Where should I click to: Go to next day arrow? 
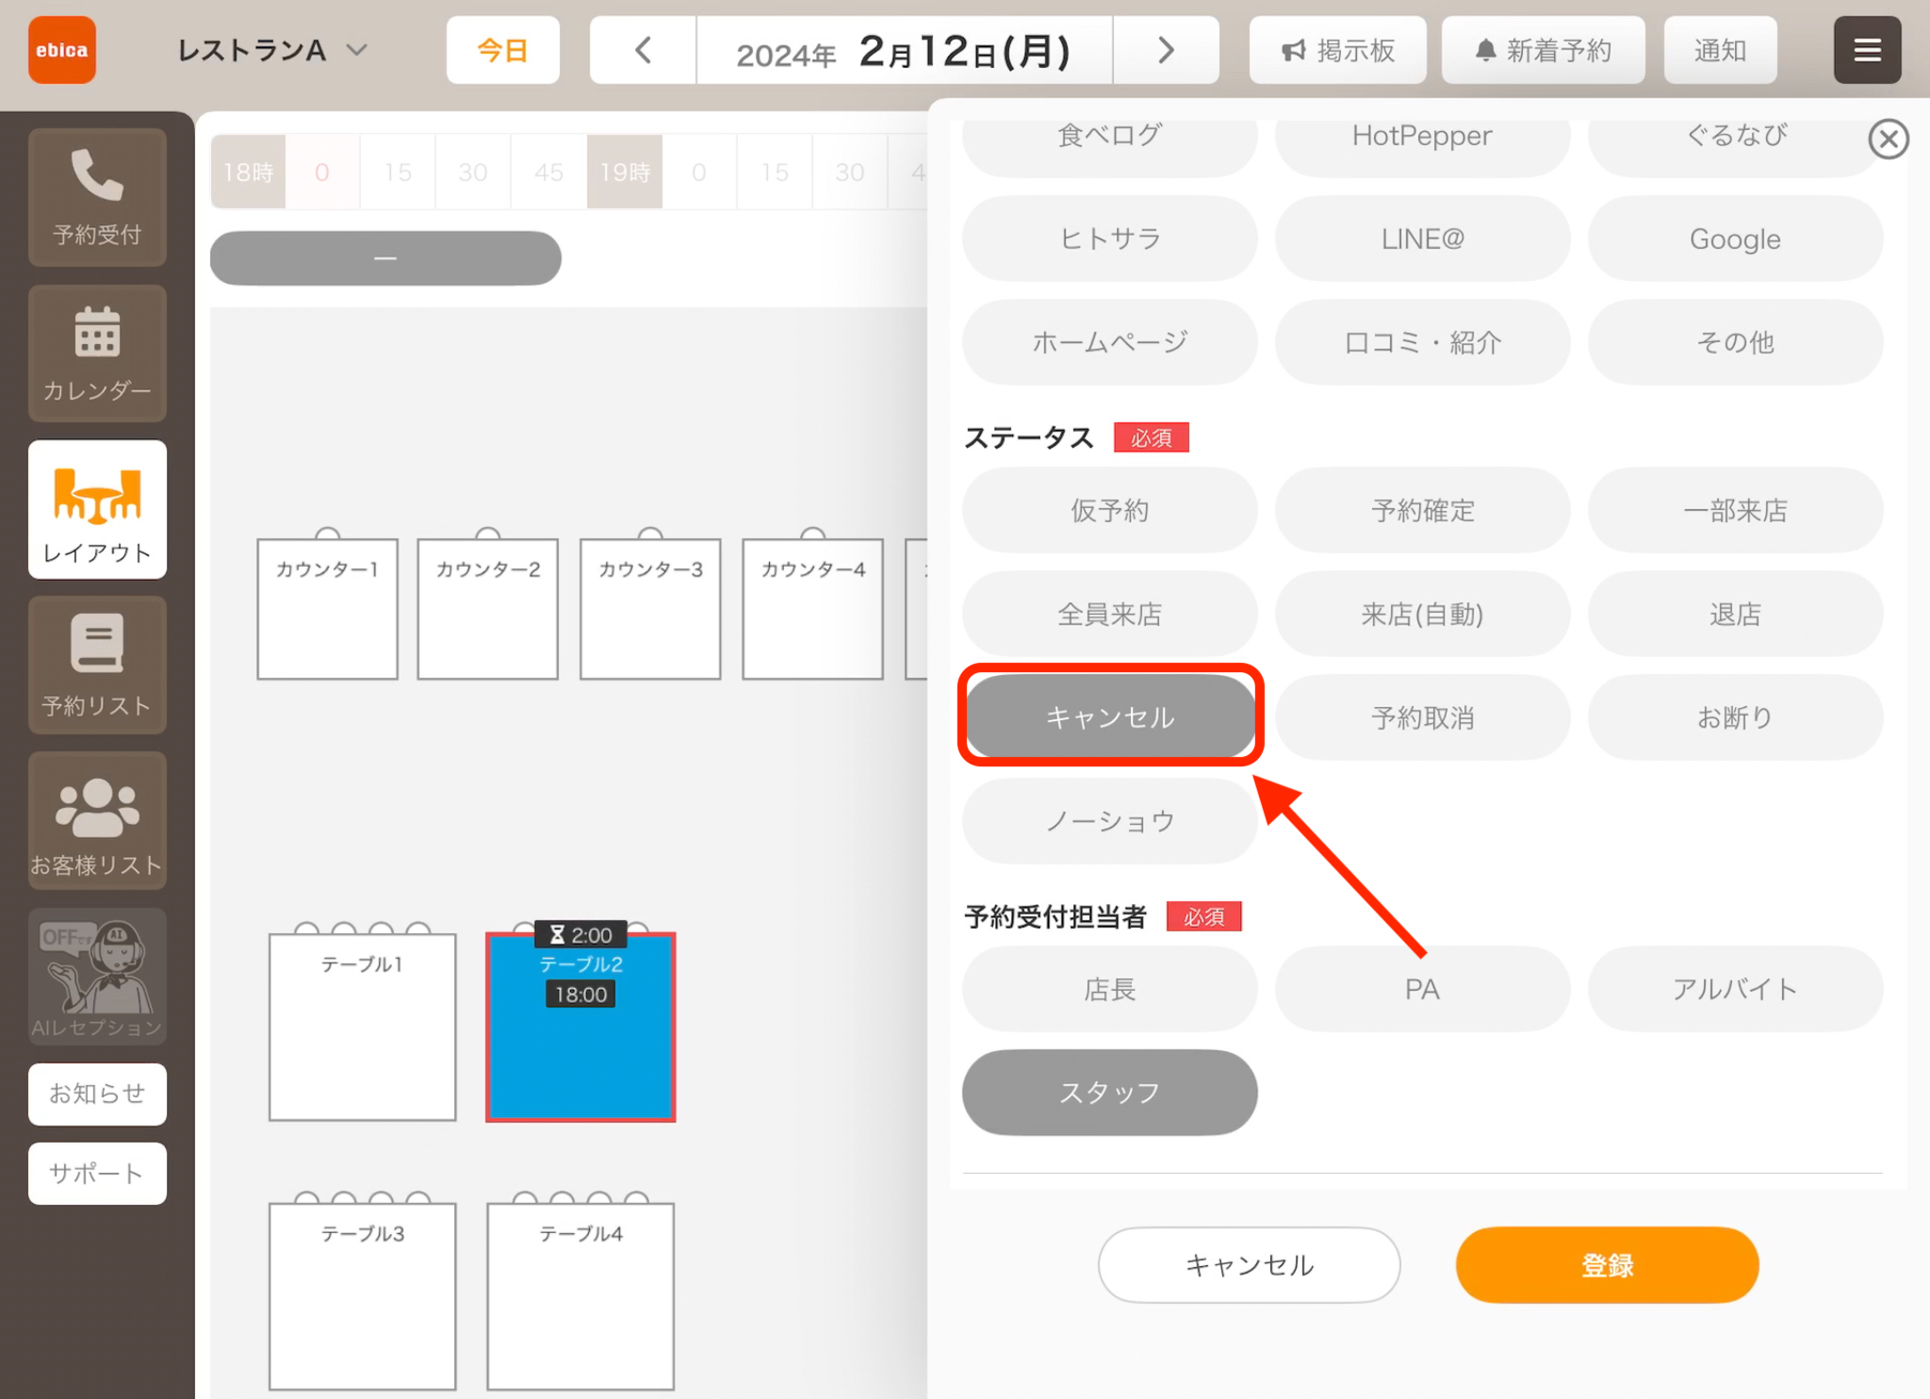[1166, 50]
